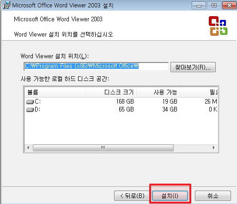The image size is (237, 204).
Task: Click the 디스크 크기 column header
Action: click(x=111, y=93)
